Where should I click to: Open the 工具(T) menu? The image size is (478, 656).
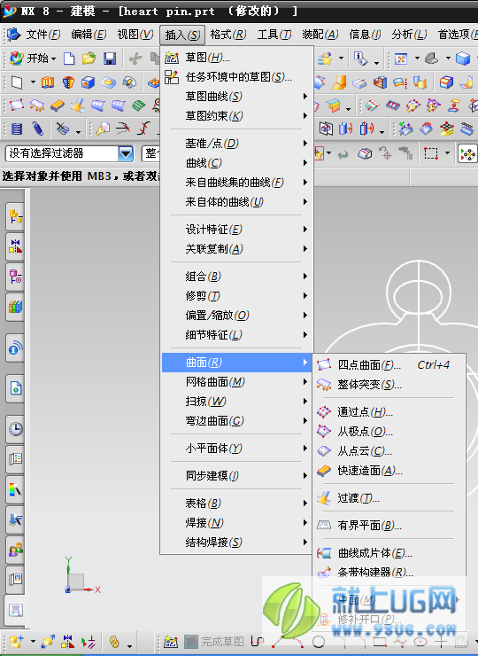pos(274,35)
